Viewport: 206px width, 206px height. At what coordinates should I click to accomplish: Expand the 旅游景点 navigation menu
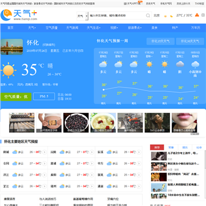coord(134,28)
